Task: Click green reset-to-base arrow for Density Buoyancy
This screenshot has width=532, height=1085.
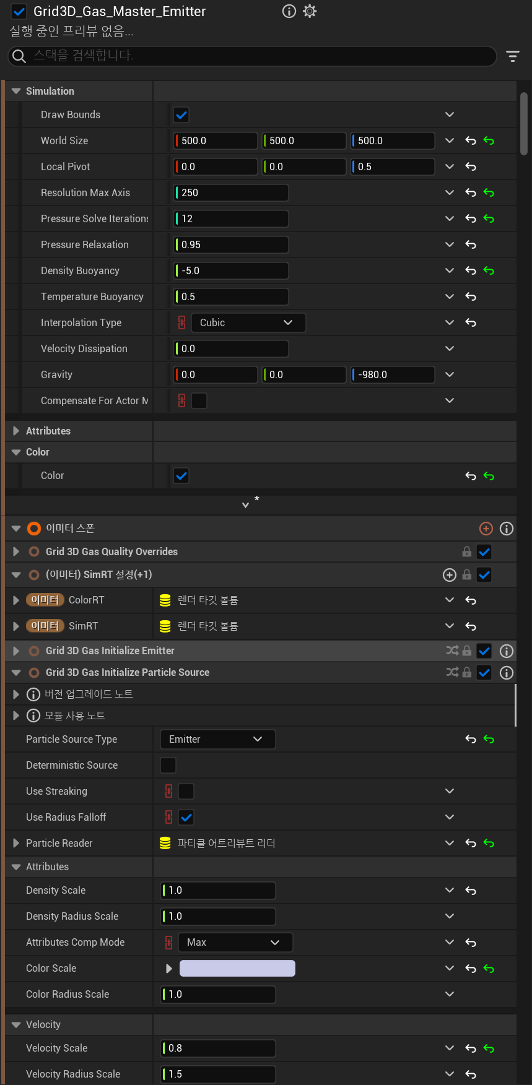Action: tap(489, 270)
